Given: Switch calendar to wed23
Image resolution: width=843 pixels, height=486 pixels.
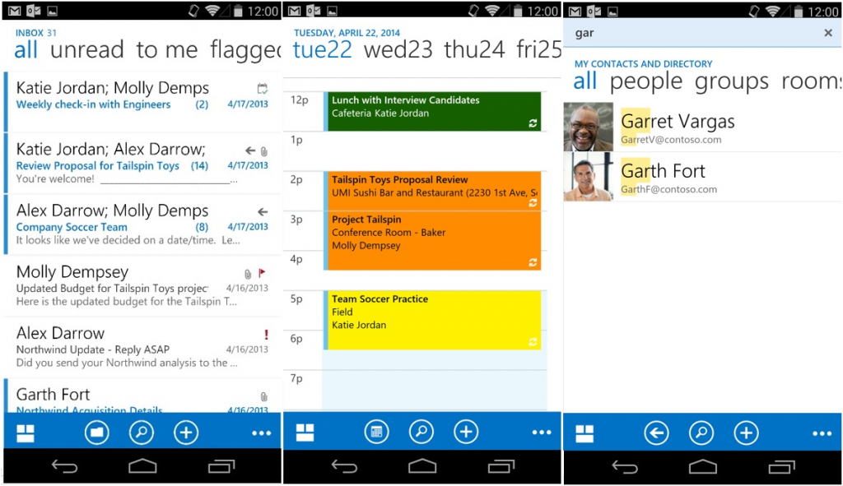Looking at the screenshot, I should [x=398, y=50].
